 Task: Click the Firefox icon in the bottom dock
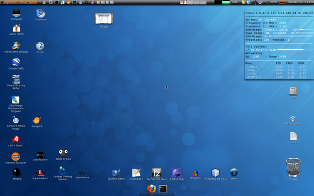[x=151, y=189]
